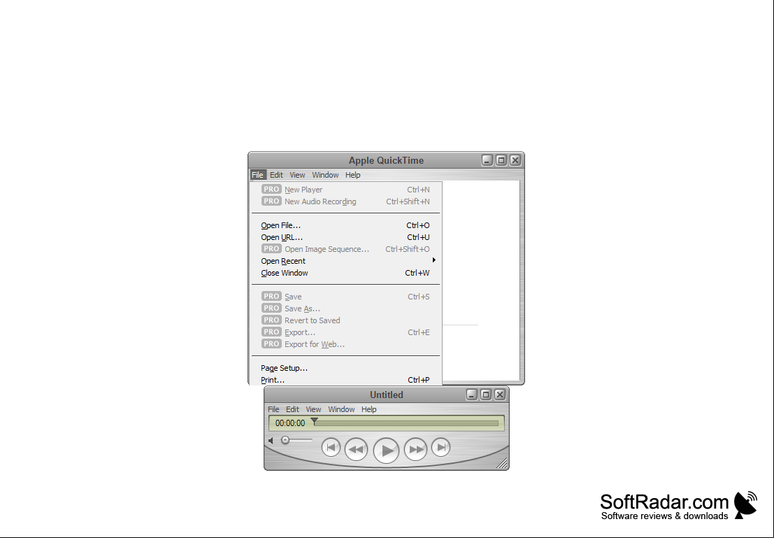Open Help menu in Apple QuickTime window
The width and height of the screenshot is (774, 538).
point(352,175)
